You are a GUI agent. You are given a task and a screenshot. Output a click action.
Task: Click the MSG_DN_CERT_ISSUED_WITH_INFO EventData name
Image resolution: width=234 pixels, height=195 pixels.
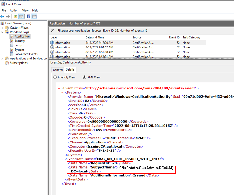(x=129, y=159)
